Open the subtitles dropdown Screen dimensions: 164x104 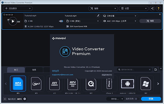(120, 16)
